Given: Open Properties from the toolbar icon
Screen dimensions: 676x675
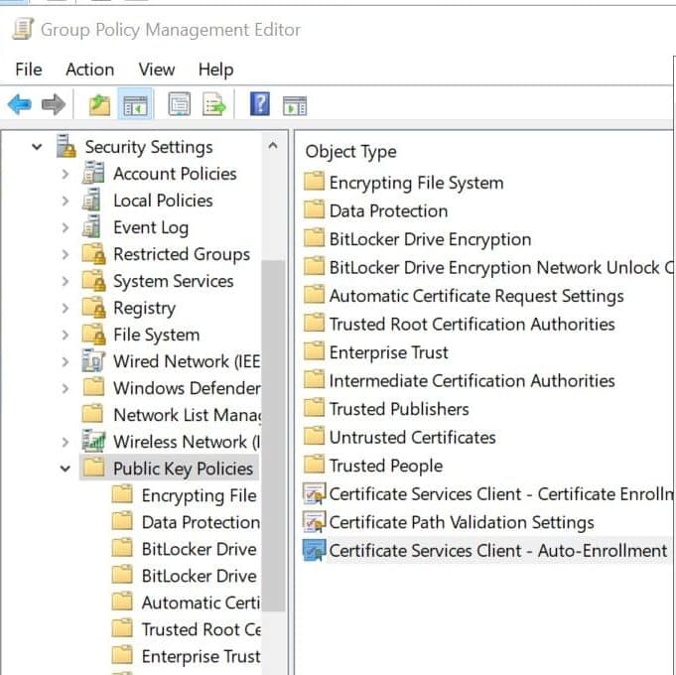Looking at the screenshot, I should point(179,104).
